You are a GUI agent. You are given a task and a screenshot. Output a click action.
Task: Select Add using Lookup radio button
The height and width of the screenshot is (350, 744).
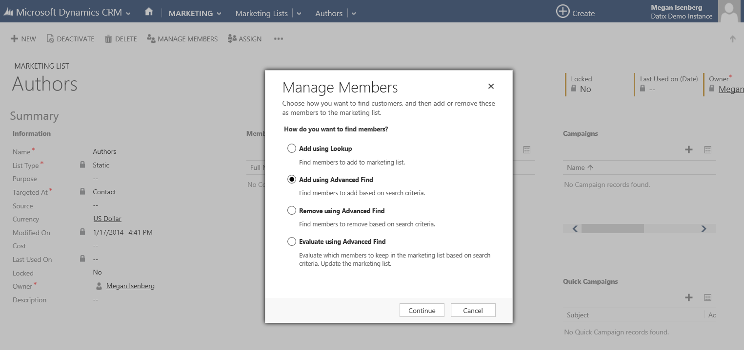292,148
